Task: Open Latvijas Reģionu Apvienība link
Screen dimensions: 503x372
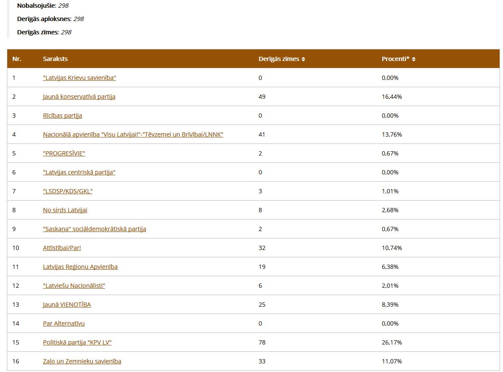Action: (80, 267)
